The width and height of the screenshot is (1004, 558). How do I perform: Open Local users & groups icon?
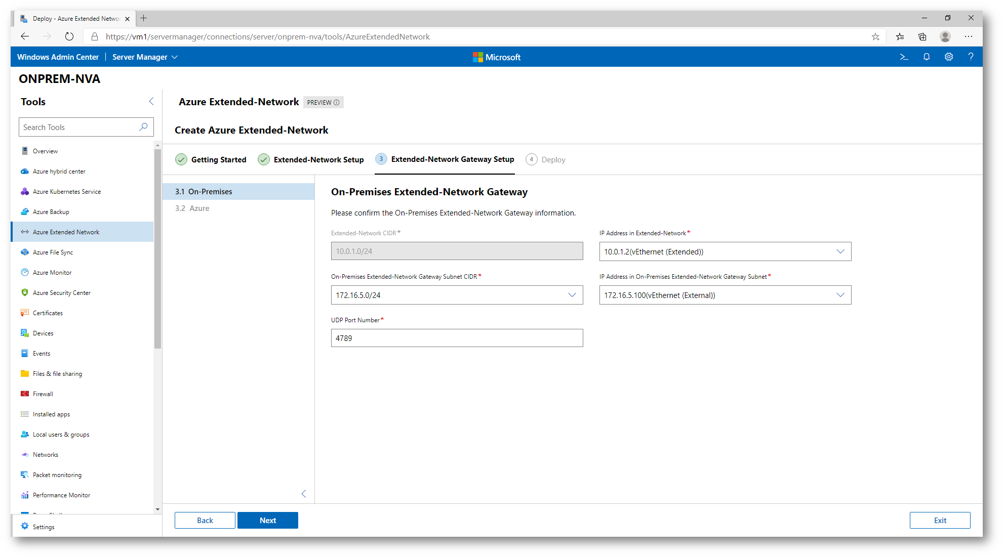click(x=24, y=434)
